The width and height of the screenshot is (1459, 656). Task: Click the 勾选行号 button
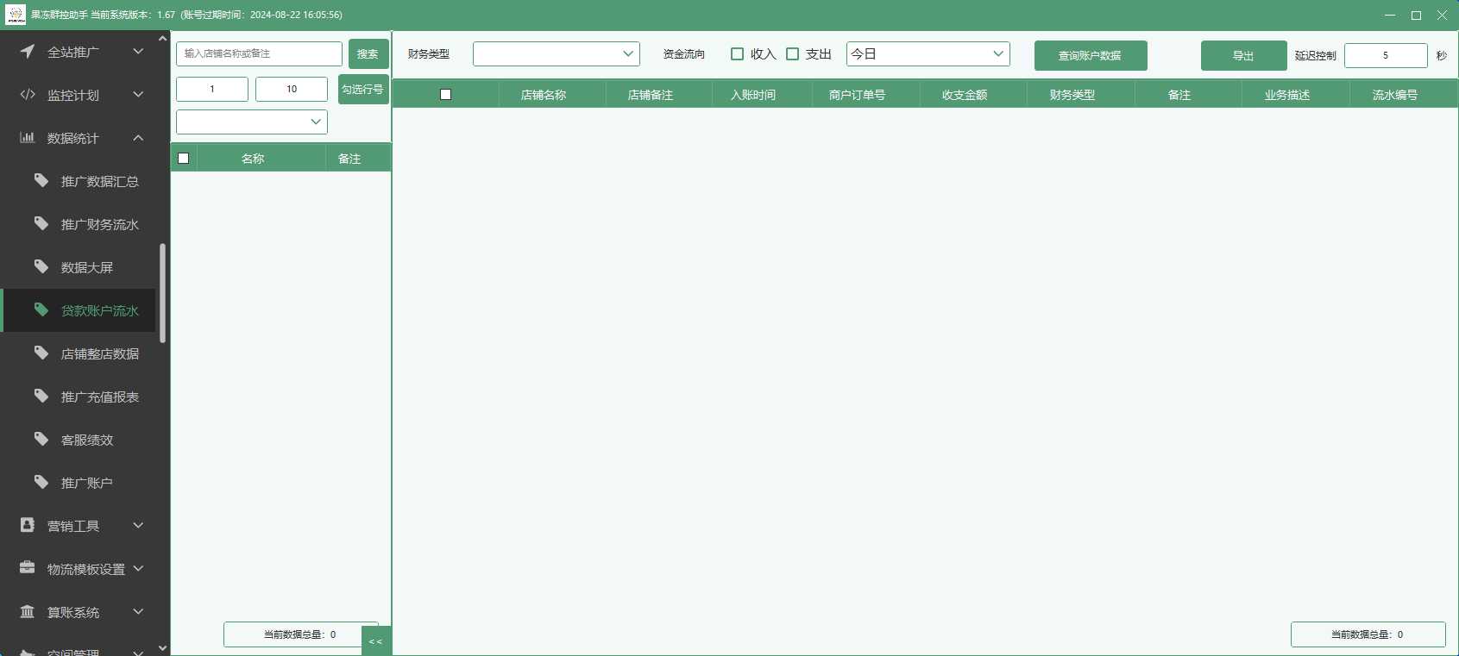[x=363, y=90]
